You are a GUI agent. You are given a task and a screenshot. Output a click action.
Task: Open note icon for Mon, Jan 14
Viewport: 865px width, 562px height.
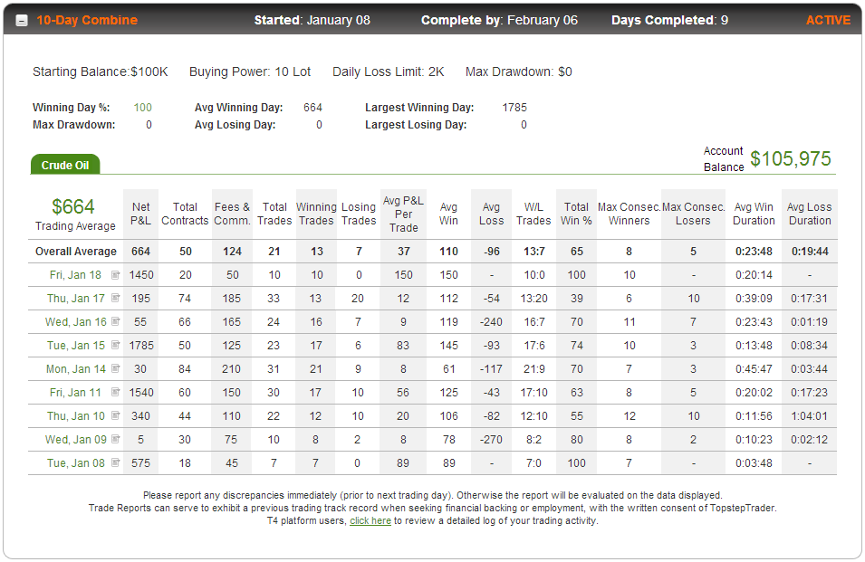click(x=115, y=368)
